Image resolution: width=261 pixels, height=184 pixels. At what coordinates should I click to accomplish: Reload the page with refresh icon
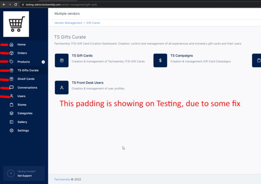[x=16, y=5]
